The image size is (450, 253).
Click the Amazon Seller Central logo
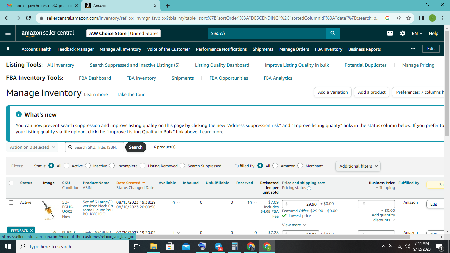(x=48, y=33)
